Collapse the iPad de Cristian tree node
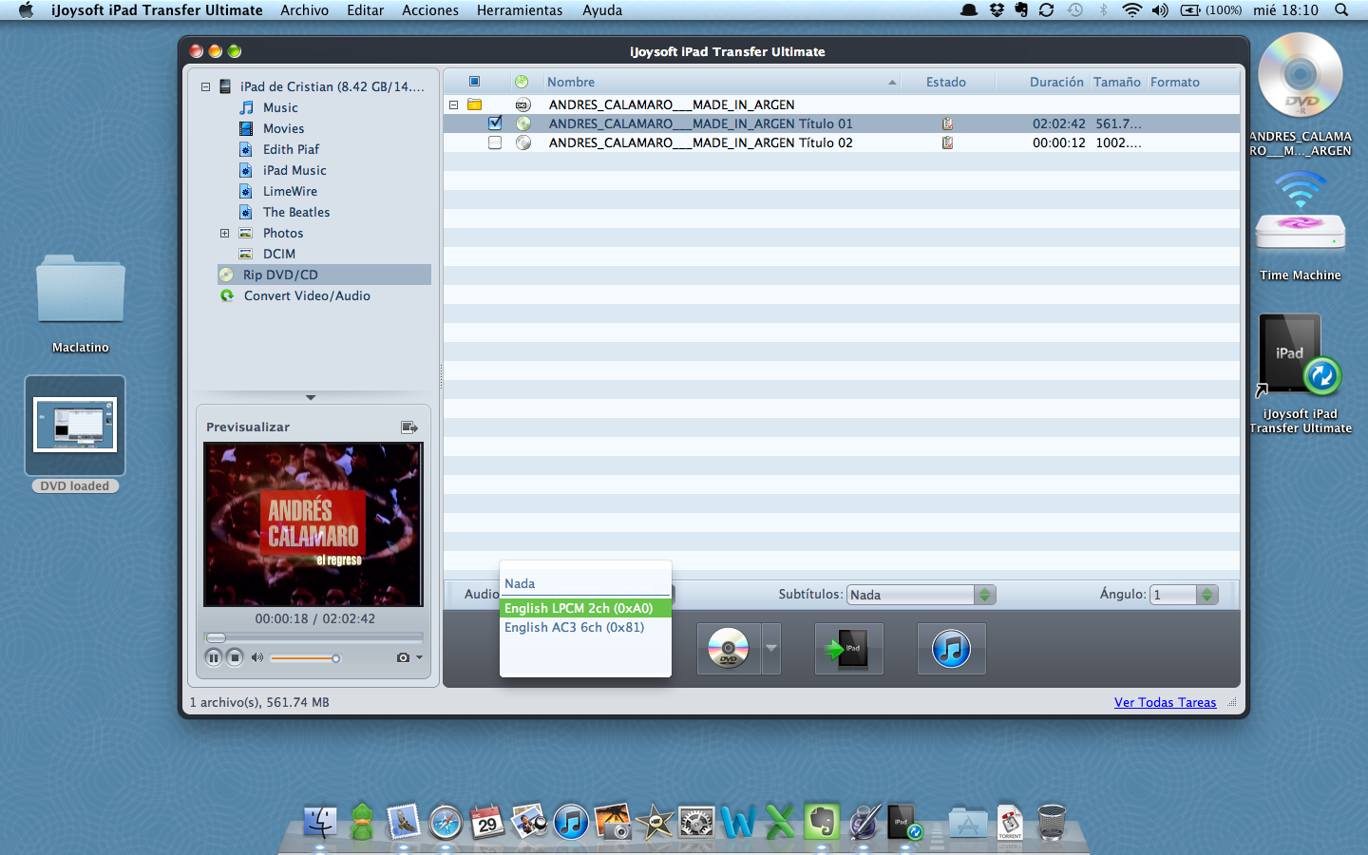Viewport: 1368px width, 855px height. pyautogui.click(x=205, y=86)
